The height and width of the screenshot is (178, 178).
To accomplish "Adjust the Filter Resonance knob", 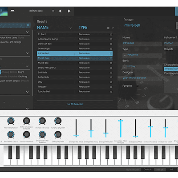I will (11, 121).
